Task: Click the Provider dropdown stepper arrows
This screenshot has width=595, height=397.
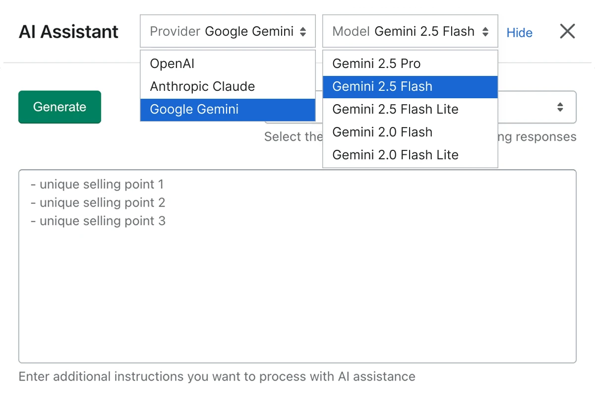Action: pyautogui.click(x=302, y=31)
